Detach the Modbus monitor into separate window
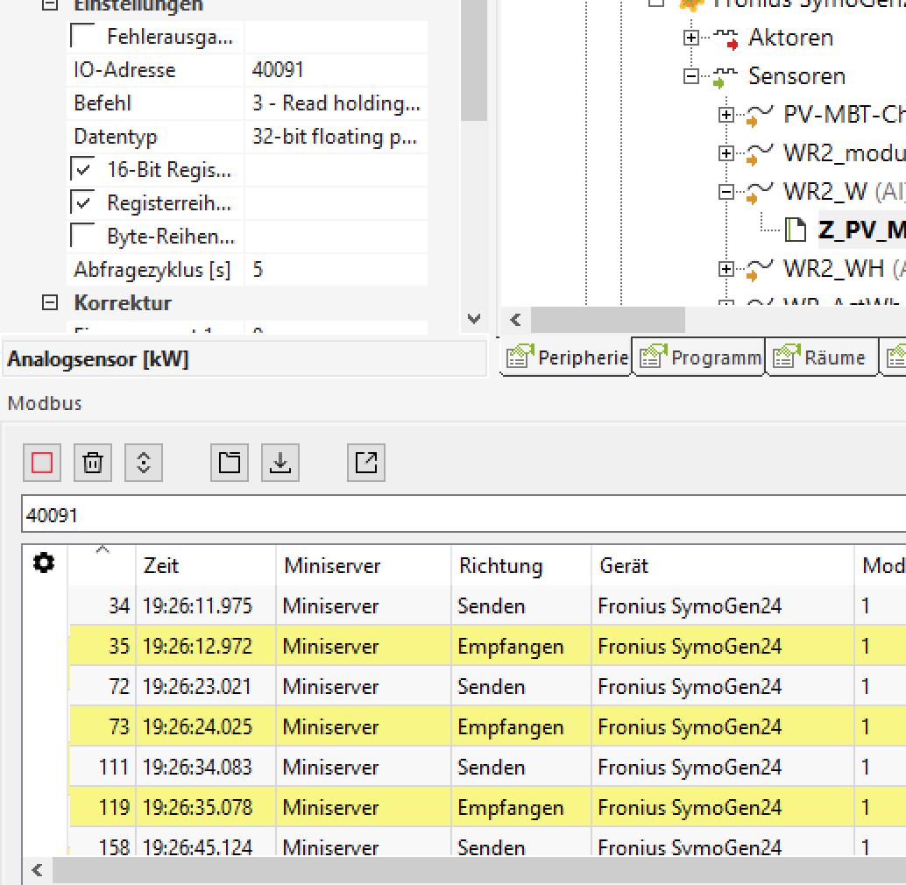 click(365, 463)
